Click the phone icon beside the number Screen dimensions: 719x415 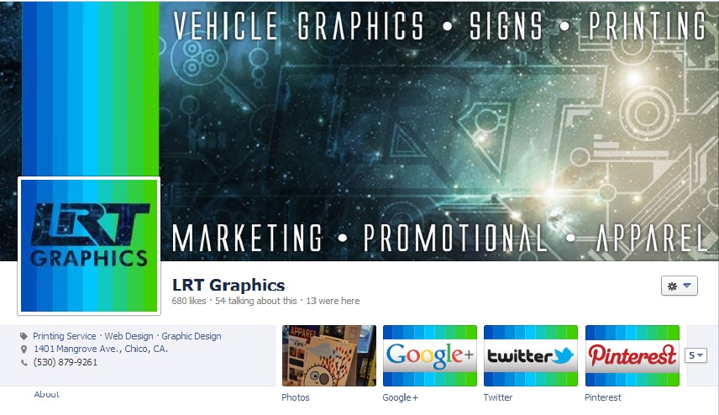point(24,363)
